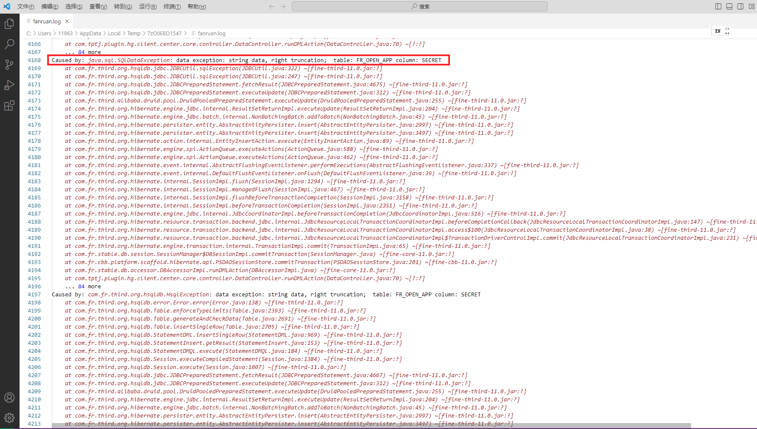Viewport: 757px width, 429px height.
Task: Toggle the primary side bar layout
Action: click(718, 6)
